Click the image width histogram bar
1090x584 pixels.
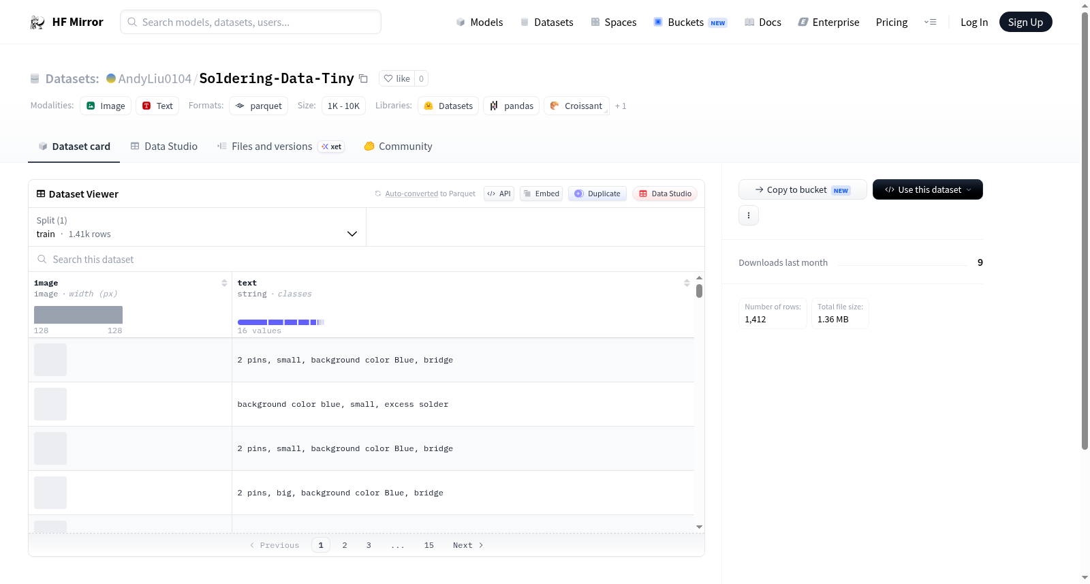pos(78,315)
